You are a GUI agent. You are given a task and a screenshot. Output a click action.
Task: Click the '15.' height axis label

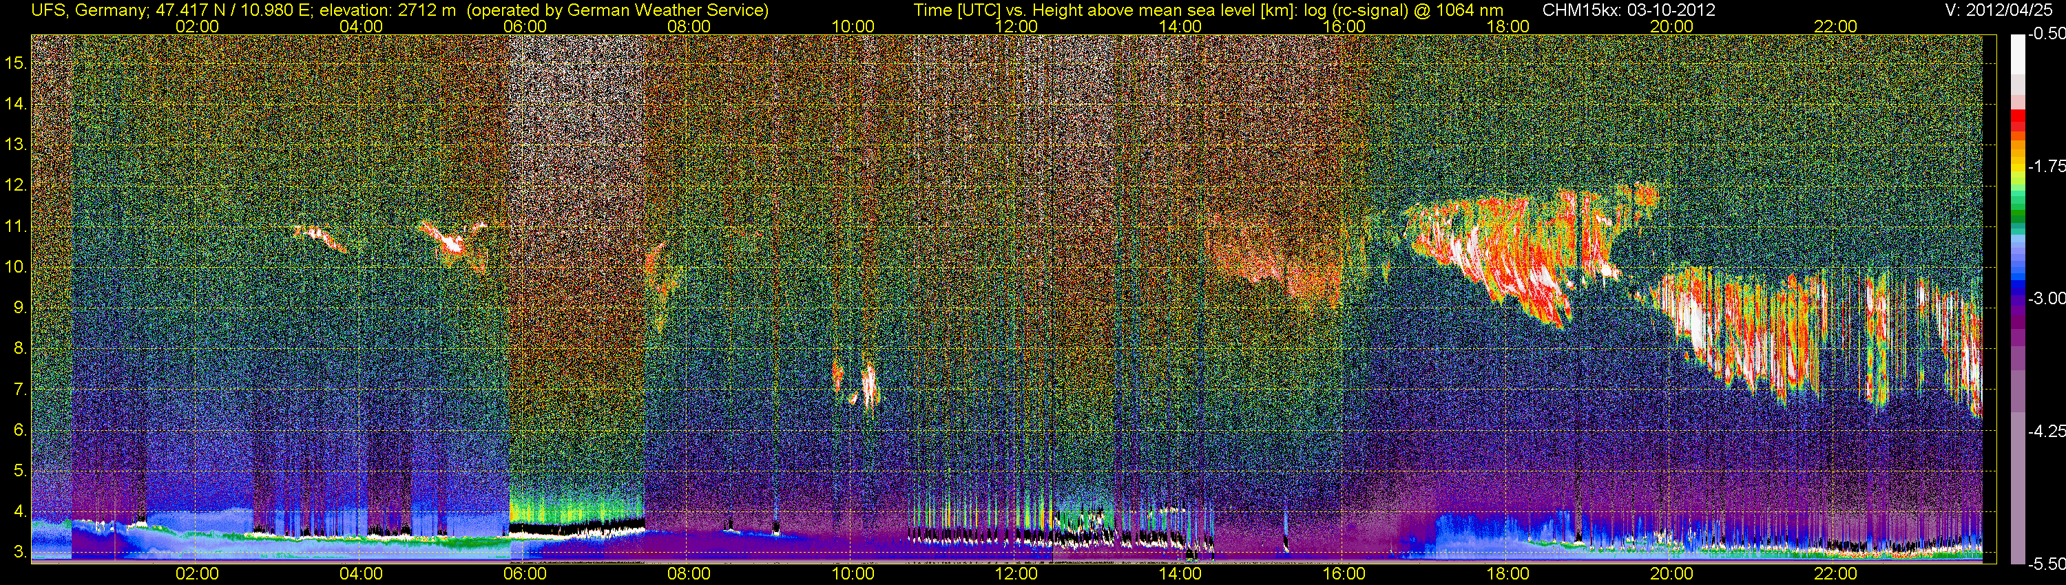pos(17,63)
